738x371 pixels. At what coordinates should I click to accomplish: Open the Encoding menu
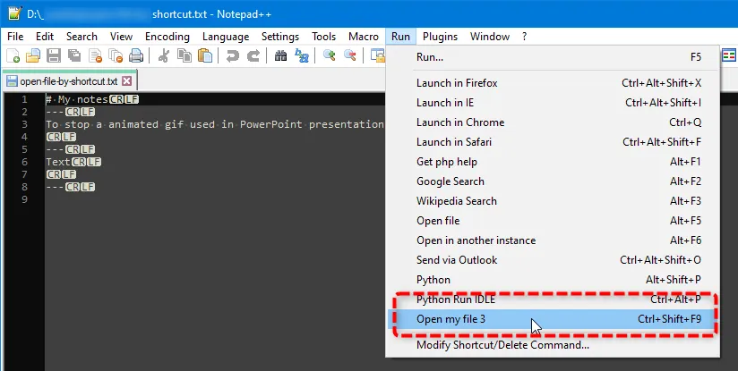tap(167, 37)
